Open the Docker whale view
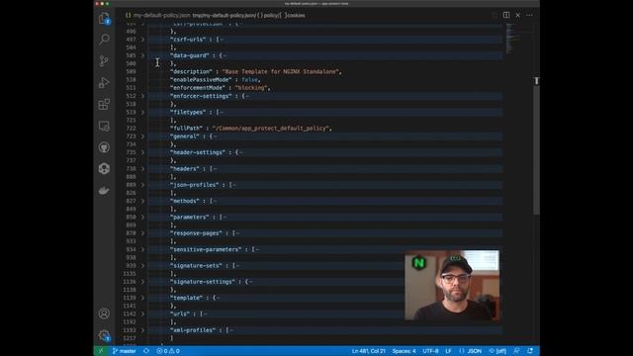 click(x=104, y=190)
